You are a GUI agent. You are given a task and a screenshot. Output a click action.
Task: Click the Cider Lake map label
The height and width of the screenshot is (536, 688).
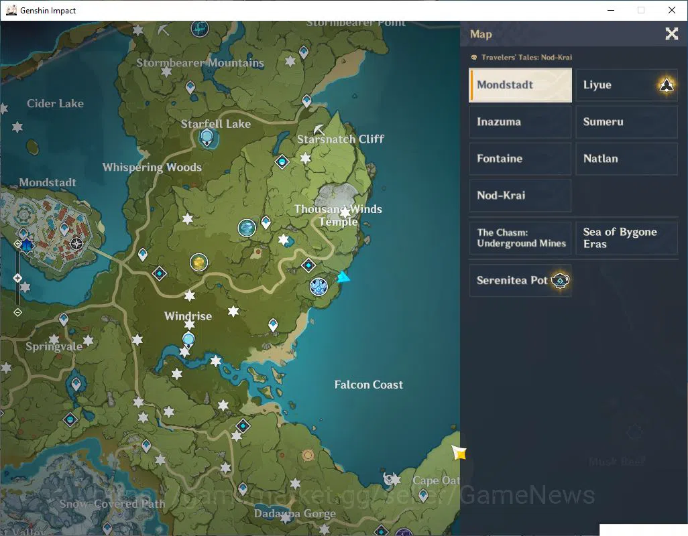[55, 103]
